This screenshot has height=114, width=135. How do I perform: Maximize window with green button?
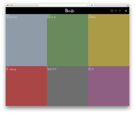[12, 5]
